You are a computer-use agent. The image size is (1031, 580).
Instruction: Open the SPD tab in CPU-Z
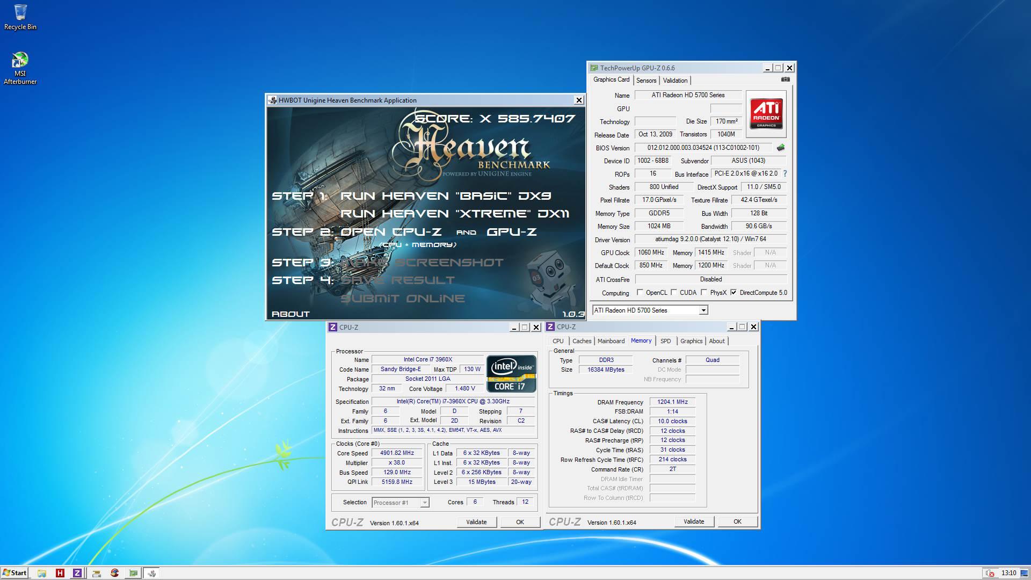point(666,341)
